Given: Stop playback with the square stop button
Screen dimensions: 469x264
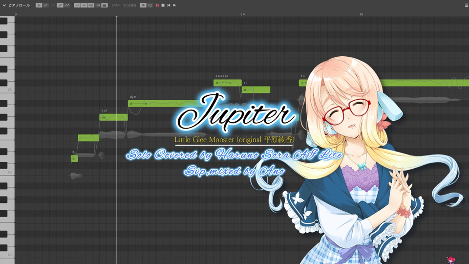Looking at the screenshot, I should point(163,5).
